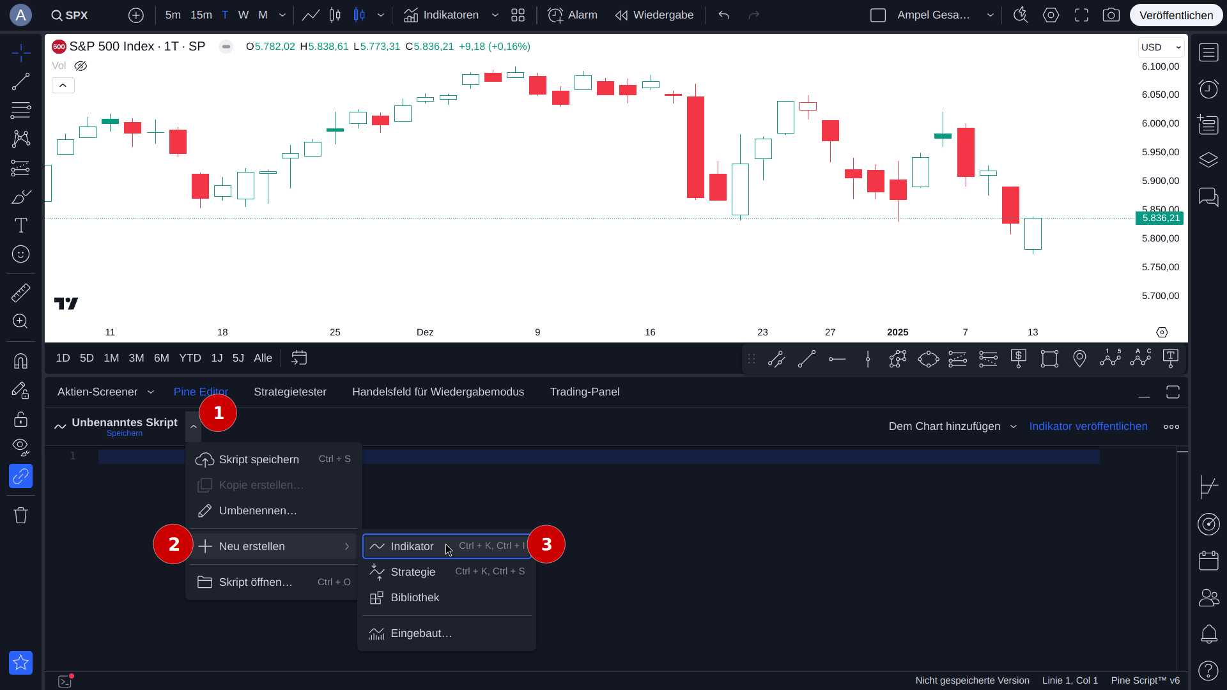The height and width of the screenshot is (690, 1227).
Task: Toggle fullscreen mode
Action: point(1081,15)
